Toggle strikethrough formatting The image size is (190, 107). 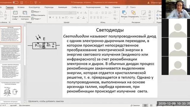click(x=63, y=18)
